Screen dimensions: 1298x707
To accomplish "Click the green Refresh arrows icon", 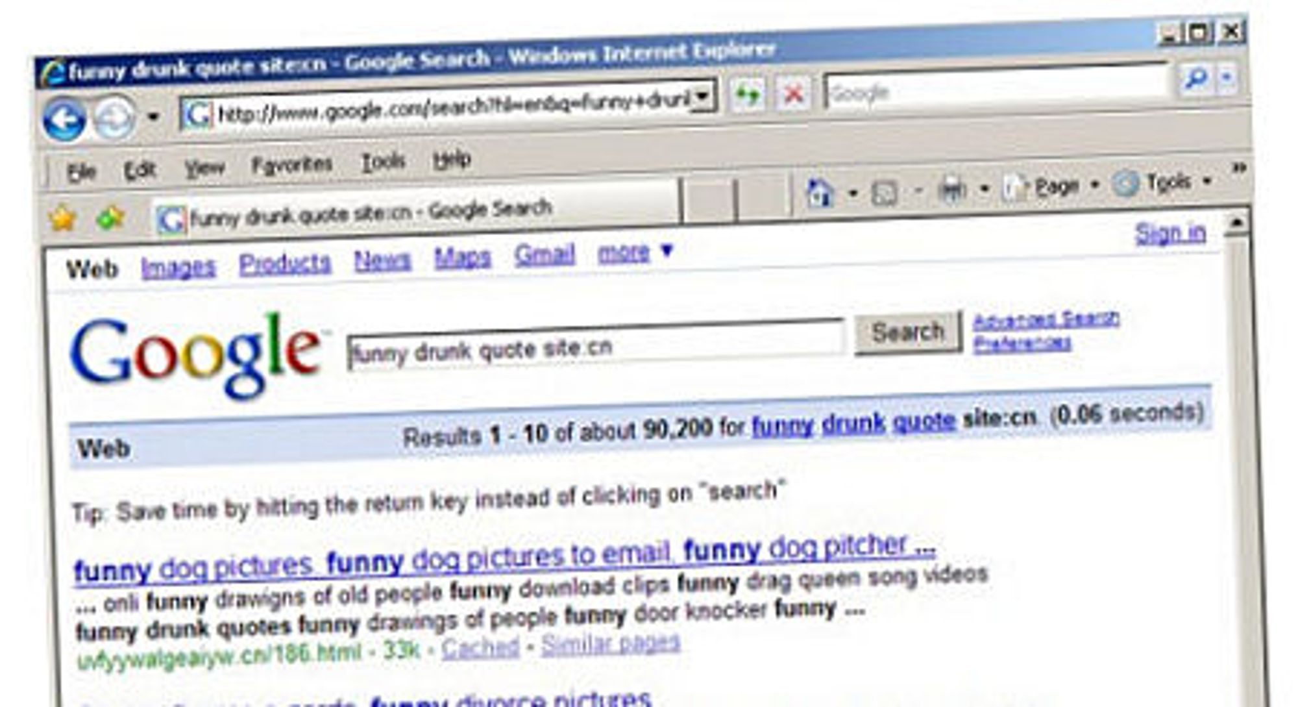I will 748,96.
